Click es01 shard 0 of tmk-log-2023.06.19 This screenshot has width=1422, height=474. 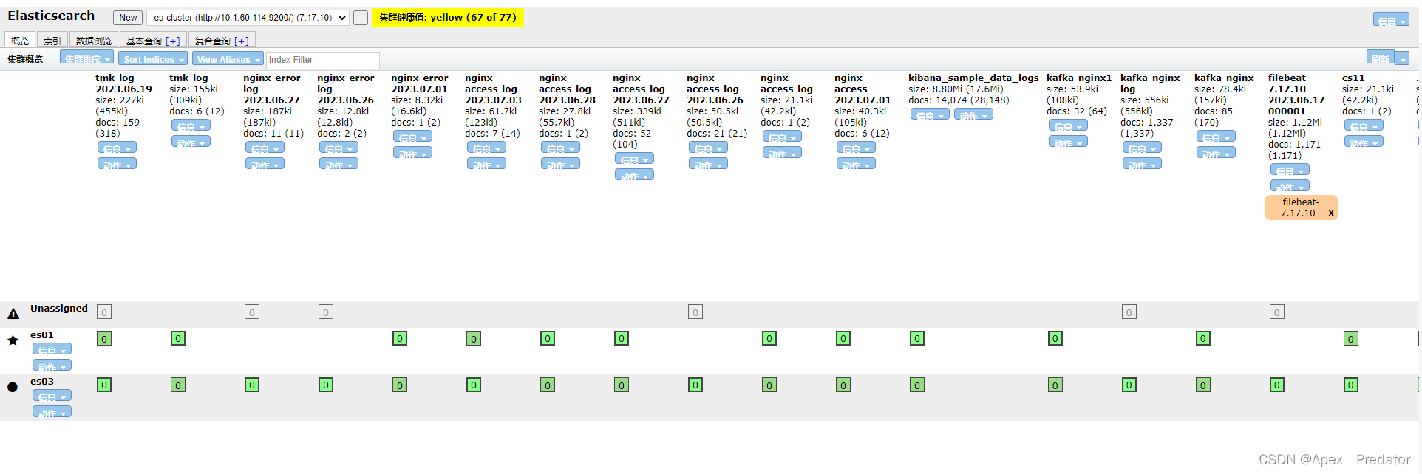(104, 339)
